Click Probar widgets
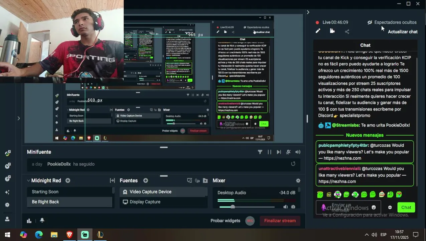This screenshot has width=426, height=241. point(225,221)
